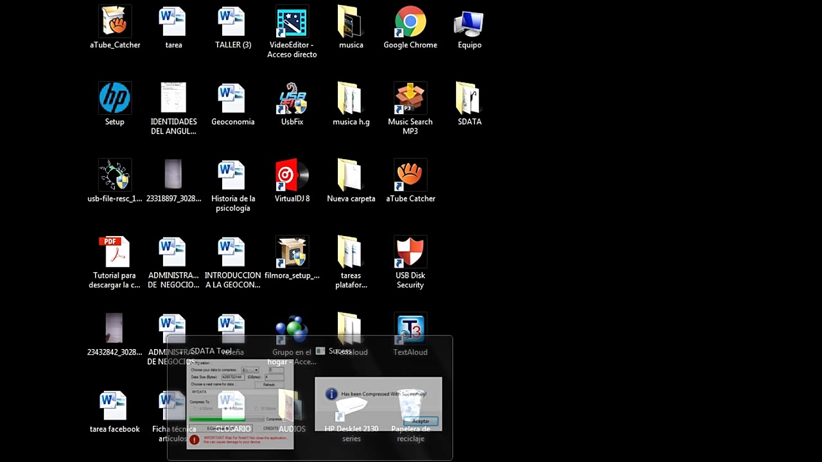Launch USB Disk Security
The height and width of the screenshot is (462, 822).
(x=410, y=262)
